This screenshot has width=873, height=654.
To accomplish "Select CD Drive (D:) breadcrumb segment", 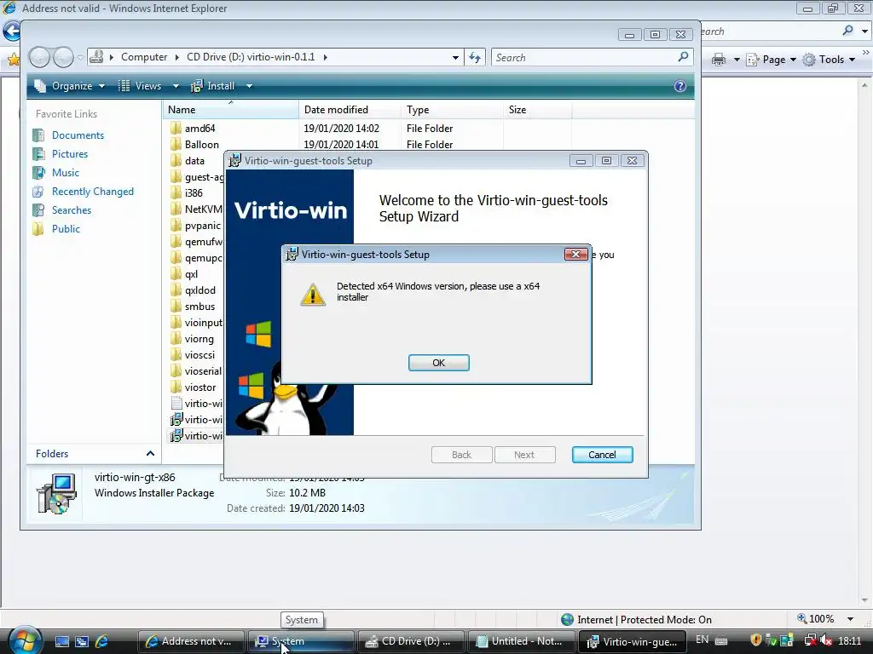I will tap(251, 57).
